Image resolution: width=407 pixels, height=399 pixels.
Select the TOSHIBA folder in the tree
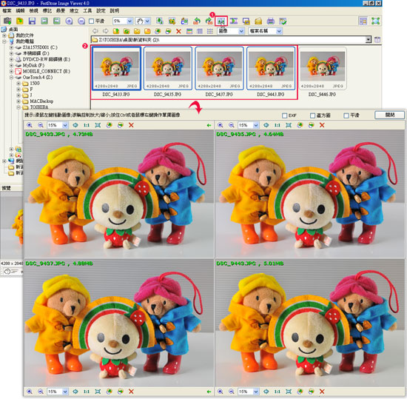39,107
